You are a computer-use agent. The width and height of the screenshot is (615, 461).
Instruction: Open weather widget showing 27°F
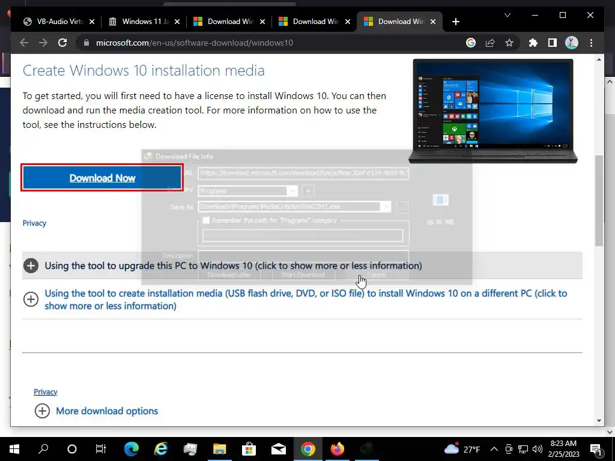(462, 449)
